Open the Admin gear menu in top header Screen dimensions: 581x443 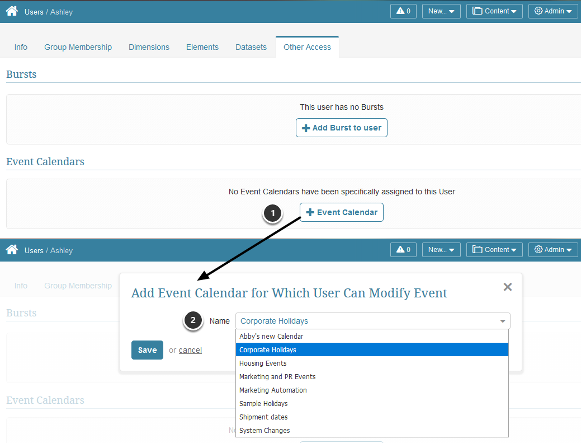[552, 11]
